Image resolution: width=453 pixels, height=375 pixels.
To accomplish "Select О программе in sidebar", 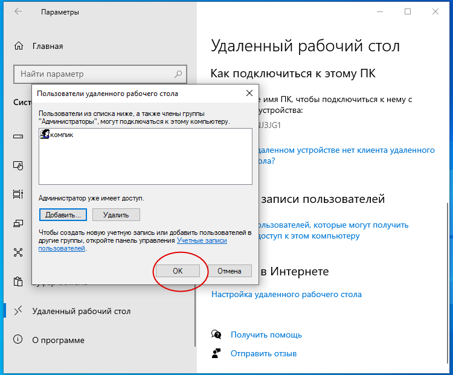I will 59,340.
